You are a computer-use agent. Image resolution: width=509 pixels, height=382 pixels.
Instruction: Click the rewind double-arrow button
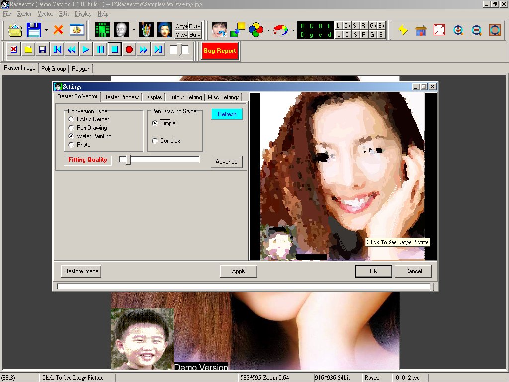72,49
